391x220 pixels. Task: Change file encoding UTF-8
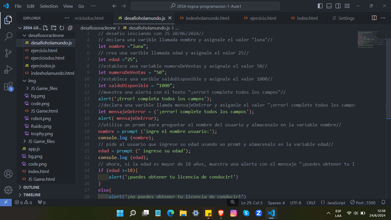(296, 203)
